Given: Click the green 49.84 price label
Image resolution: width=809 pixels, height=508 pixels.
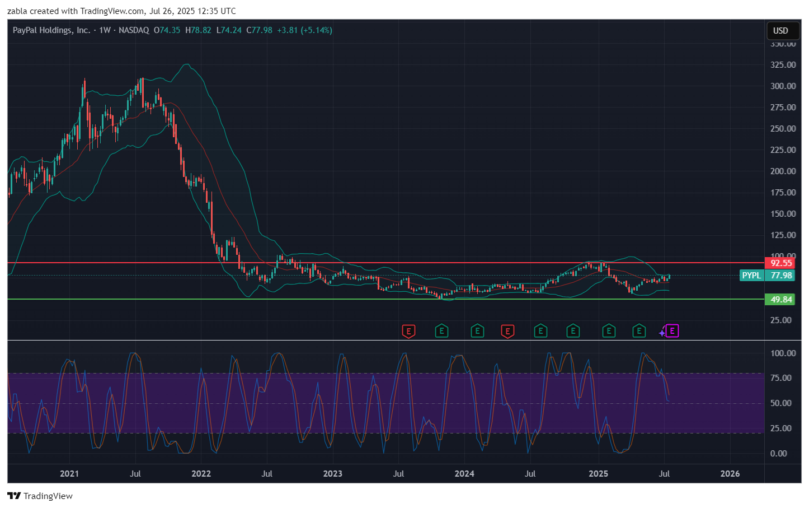Looking at the screenshot, I should click(780, 299).
